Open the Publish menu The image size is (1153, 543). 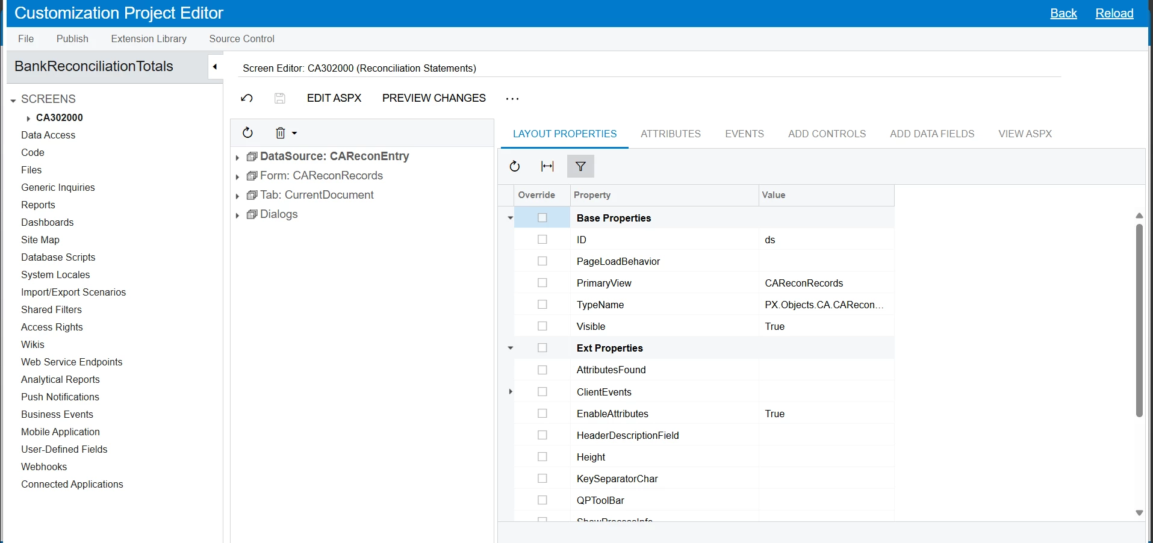click(x=72, y=39)
